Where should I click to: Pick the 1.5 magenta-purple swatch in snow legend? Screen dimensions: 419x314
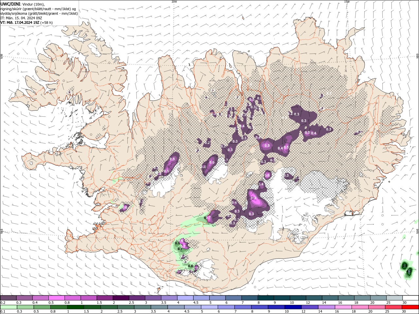pyautogui.click(x=105, y=298)
